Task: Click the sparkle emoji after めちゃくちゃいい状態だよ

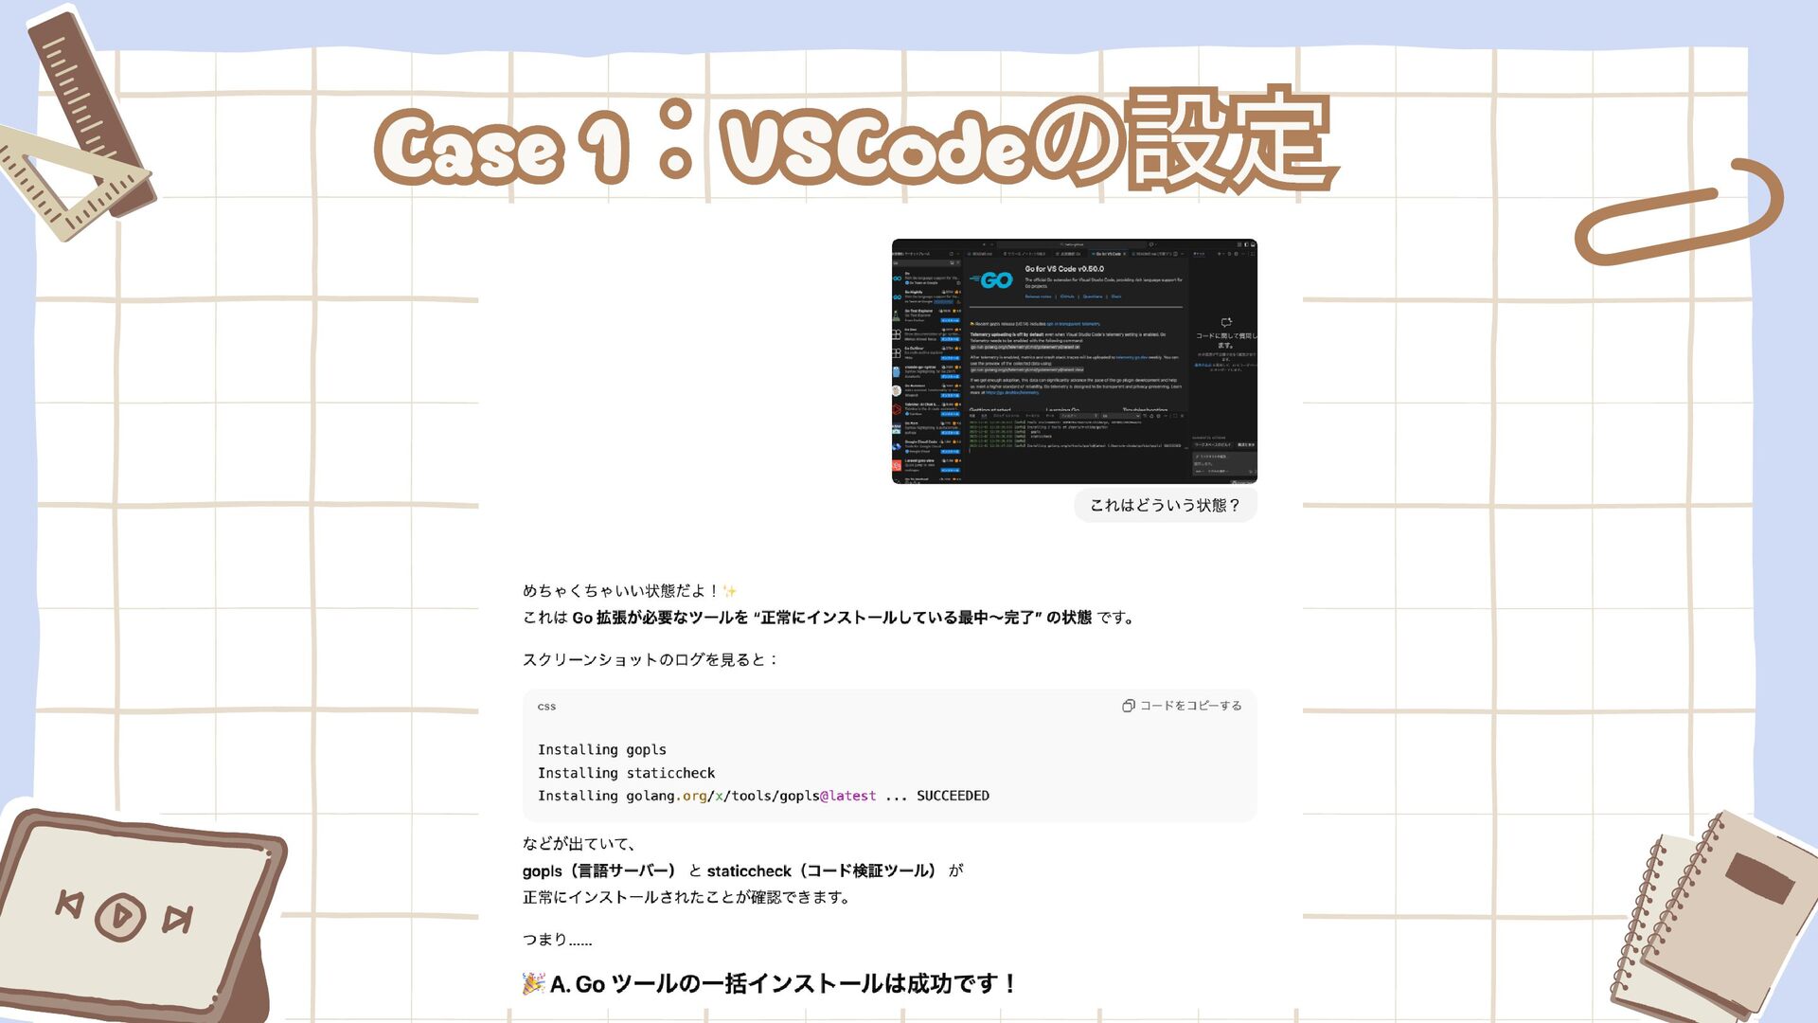Action: pyautogui.click(x=729, y=591)
